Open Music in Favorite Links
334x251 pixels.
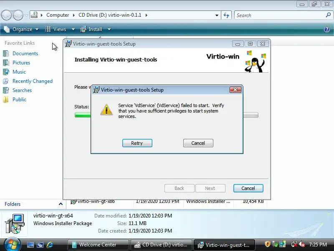pyautogui.click(x=19, y=72)
